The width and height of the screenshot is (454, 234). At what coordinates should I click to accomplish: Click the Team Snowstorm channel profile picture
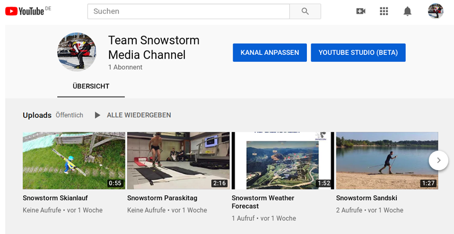coord(77,52)
